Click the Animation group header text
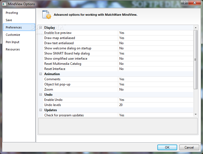203x154 pixels. [52, 74]
